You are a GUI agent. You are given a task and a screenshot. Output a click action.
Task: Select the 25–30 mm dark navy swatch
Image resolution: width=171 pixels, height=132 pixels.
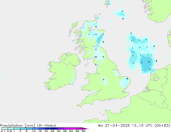pyautogui.click(x=54, y=128)
